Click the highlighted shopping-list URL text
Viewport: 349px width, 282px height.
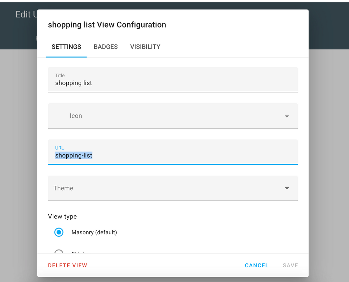coord(74,156)
